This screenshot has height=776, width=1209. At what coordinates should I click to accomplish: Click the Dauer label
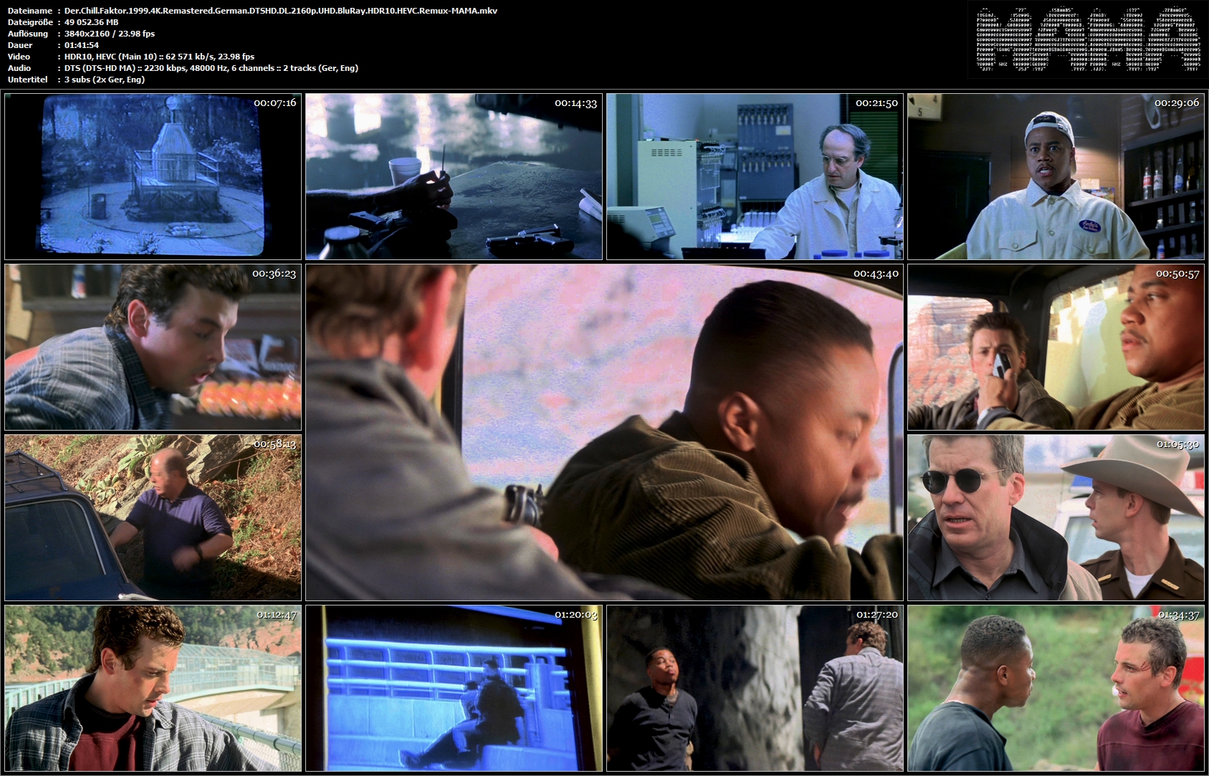point(20,45)
